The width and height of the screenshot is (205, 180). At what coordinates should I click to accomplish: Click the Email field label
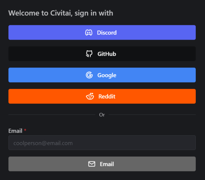pyautogui.click(x=15, y=131)
